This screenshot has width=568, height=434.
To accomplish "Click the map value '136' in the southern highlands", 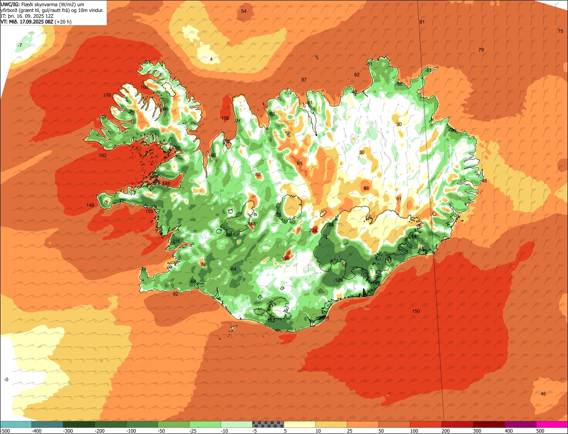I will coord(285,258).
